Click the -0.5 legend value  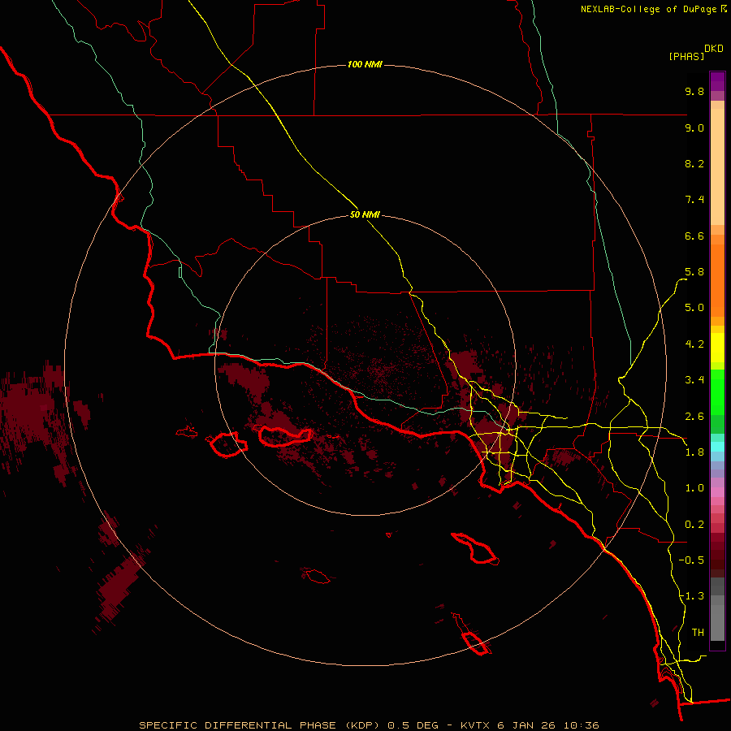tap(691, 560)
